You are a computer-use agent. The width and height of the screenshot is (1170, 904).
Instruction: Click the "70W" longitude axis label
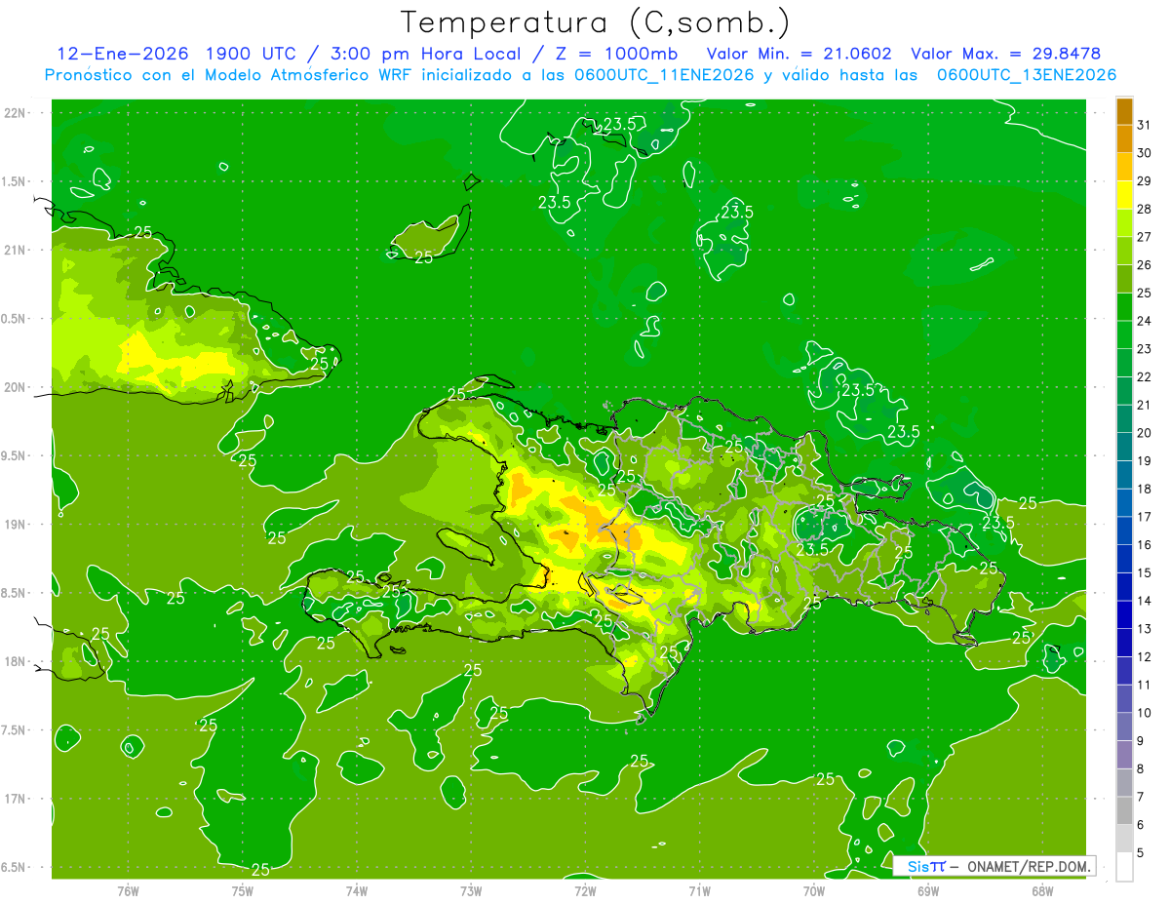pos(814,890)
